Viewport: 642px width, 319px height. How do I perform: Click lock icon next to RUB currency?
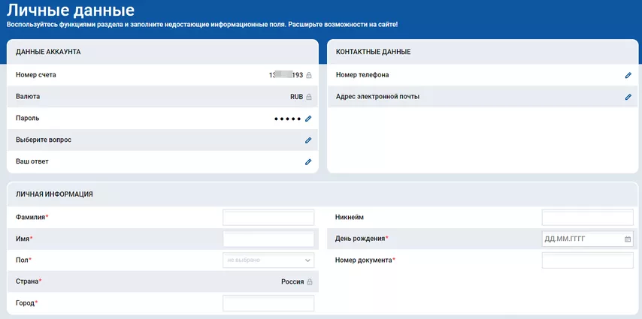click(x=308, y=97)
